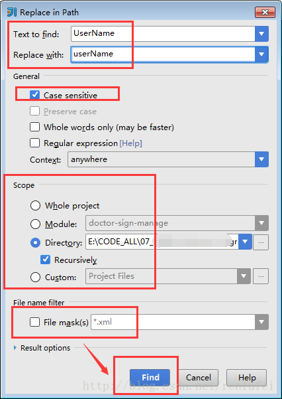Toggle Case sensitive checkbox
This screenshot has height=399, width=282.
pyautogui.click(x=35, y=95)
